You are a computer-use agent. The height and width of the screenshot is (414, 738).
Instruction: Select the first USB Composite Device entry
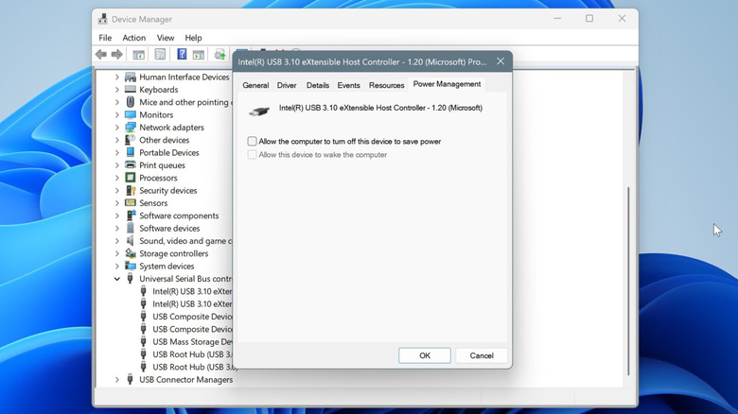click(192, 317)
